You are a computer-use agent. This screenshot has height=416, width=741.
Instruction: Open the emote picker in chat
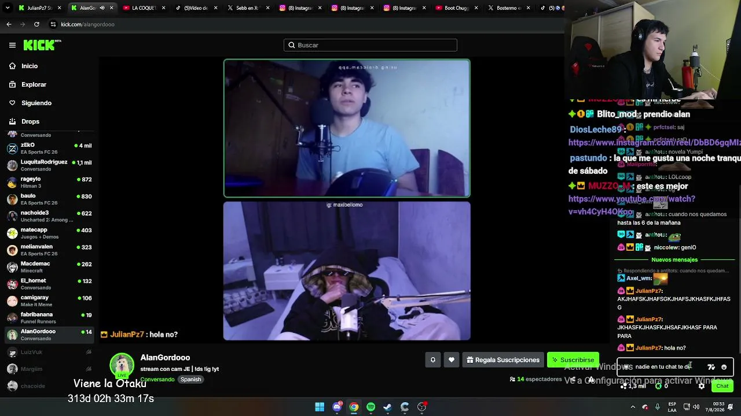pos(724,367)
